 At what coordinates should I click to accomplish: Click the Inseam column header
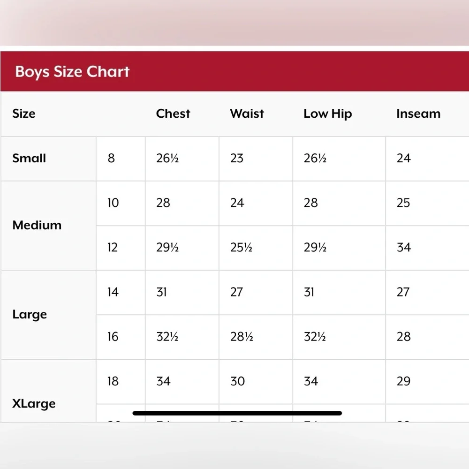(418, 113)
